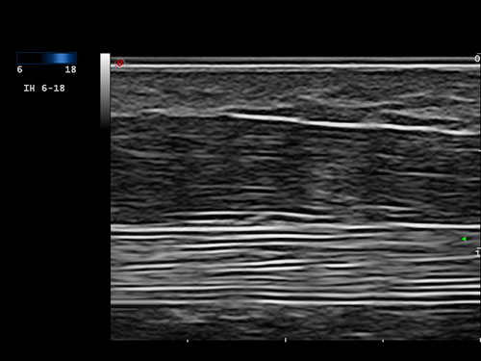Click the "0" depth scale marker
The width and height of the screenshot is (481, 361).
(477, 59)
